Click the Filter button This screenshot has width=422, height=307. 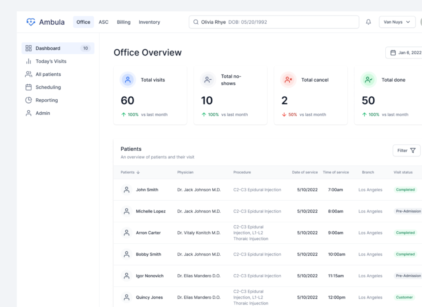tap(406, 151)
